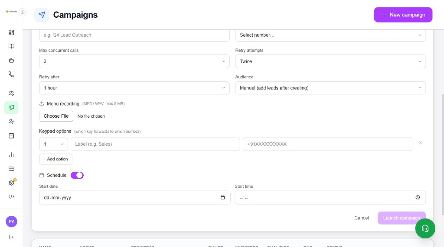The width and height of the screenshot is (444, 247).
Task: Click the + Add option button
Action: (55, 159)
